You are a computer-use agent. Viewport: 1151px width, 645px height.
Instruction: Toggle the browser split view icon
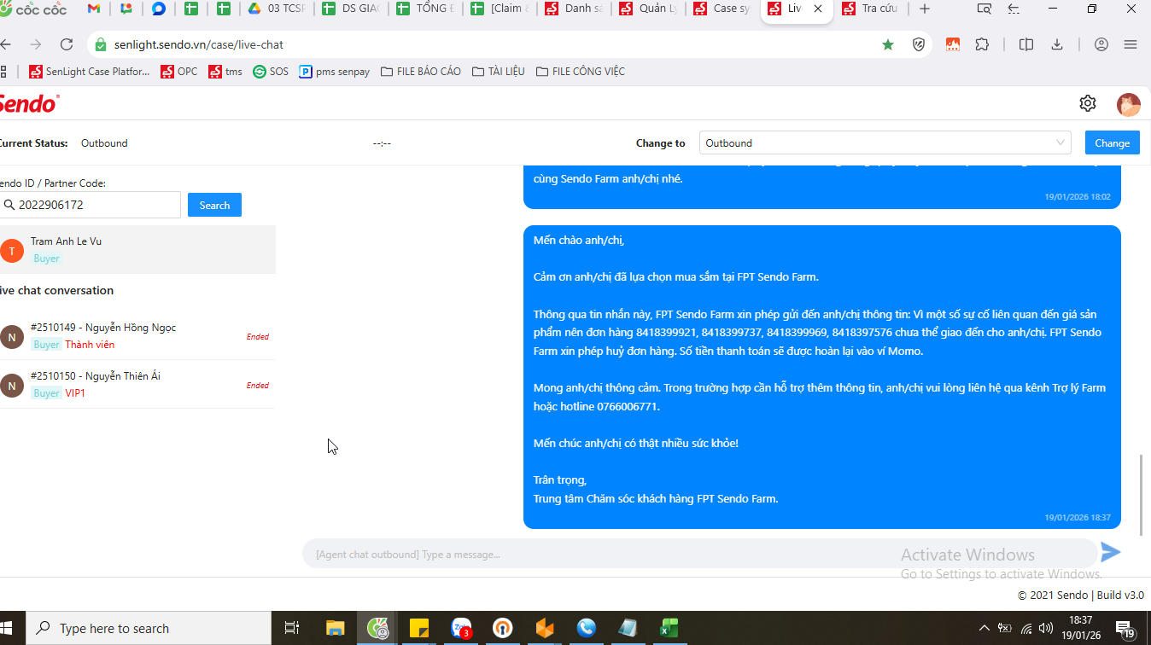[1026, 44]
